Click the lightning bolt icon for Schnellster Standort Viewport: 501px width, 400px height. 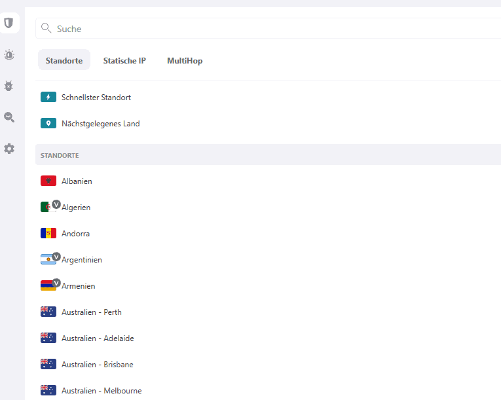(48, 97)
